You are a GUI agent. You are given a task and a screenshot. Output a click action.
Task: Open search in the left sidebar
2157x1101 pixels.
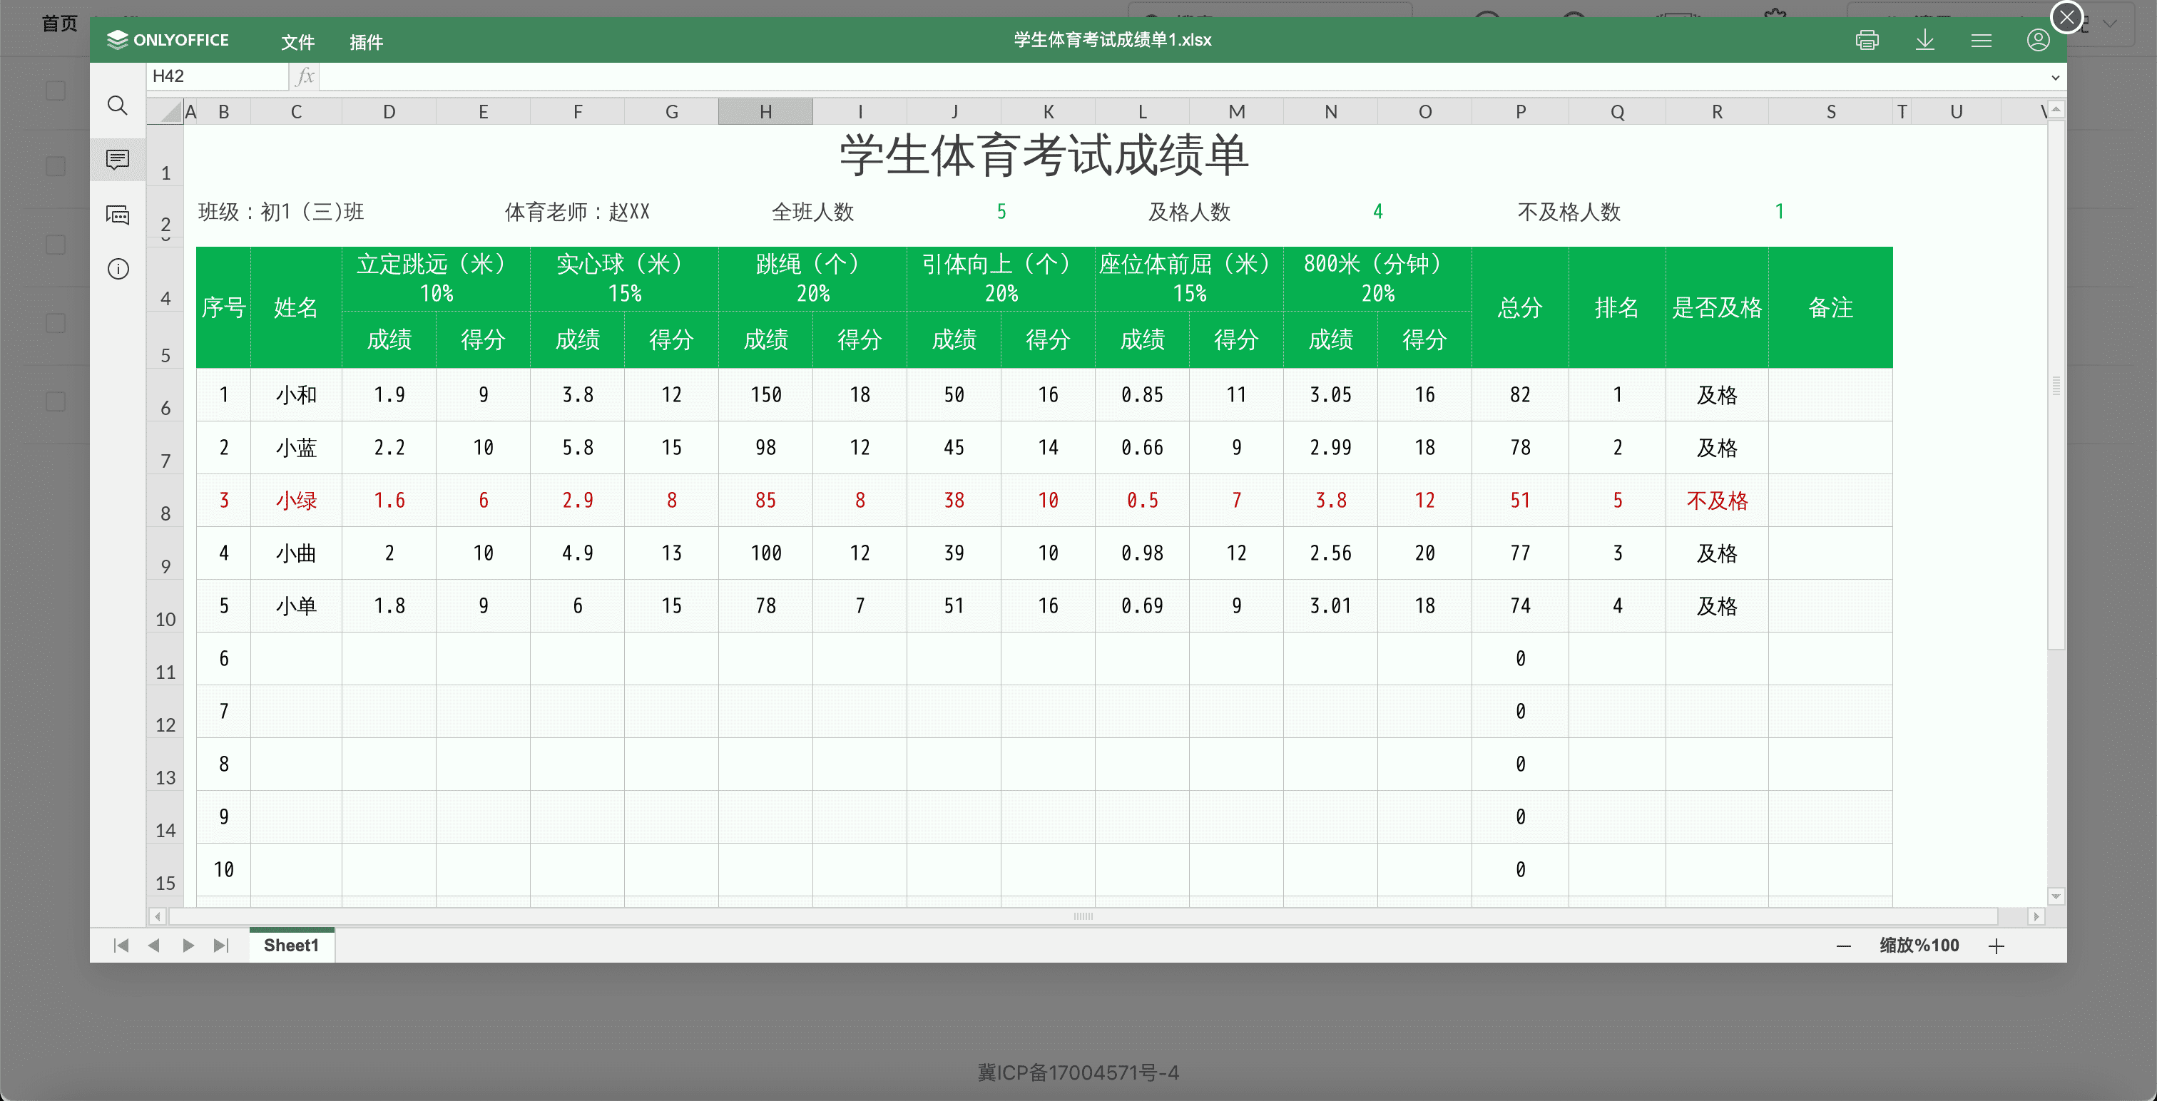[x=117, y=106]
